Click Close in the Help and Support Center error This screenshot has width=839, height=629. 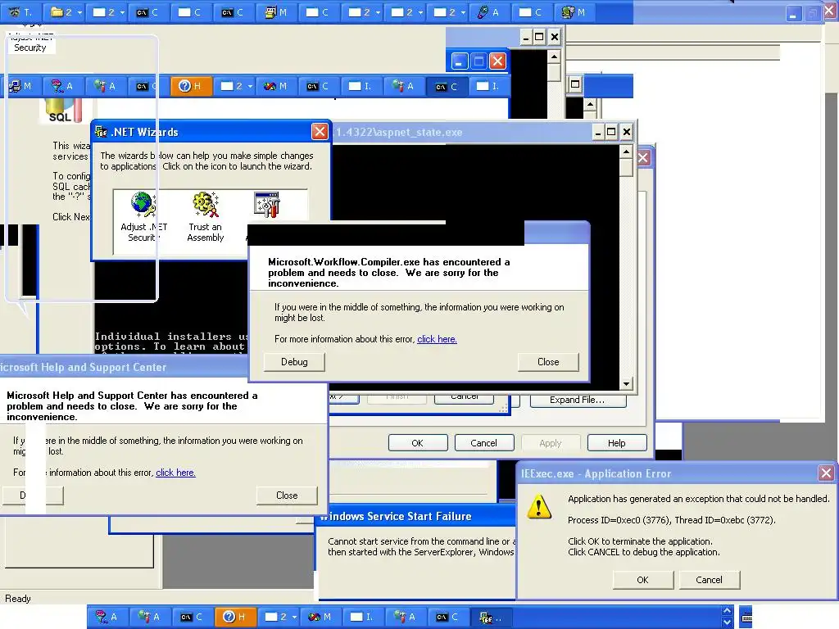[287, 496]
